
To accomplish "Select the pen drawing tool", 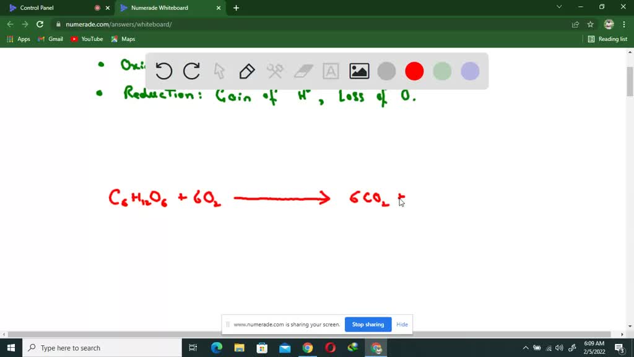I will coord(247,71).
